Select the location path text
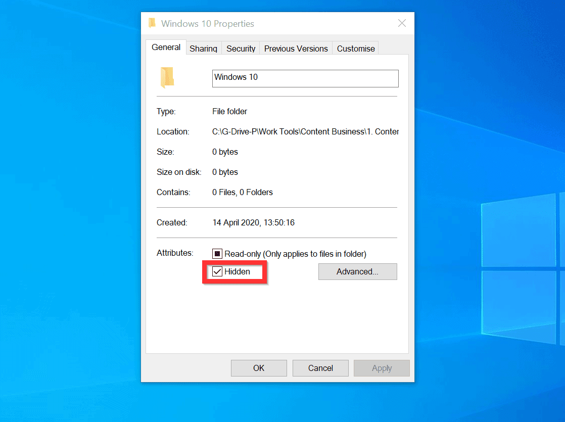565x422 pixels. (305, 131)
